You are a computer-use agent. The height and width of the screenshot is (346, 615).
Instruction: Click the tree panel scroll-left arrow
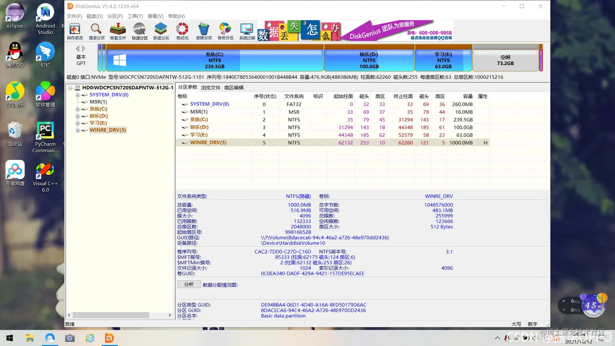(x=69, y=315)
